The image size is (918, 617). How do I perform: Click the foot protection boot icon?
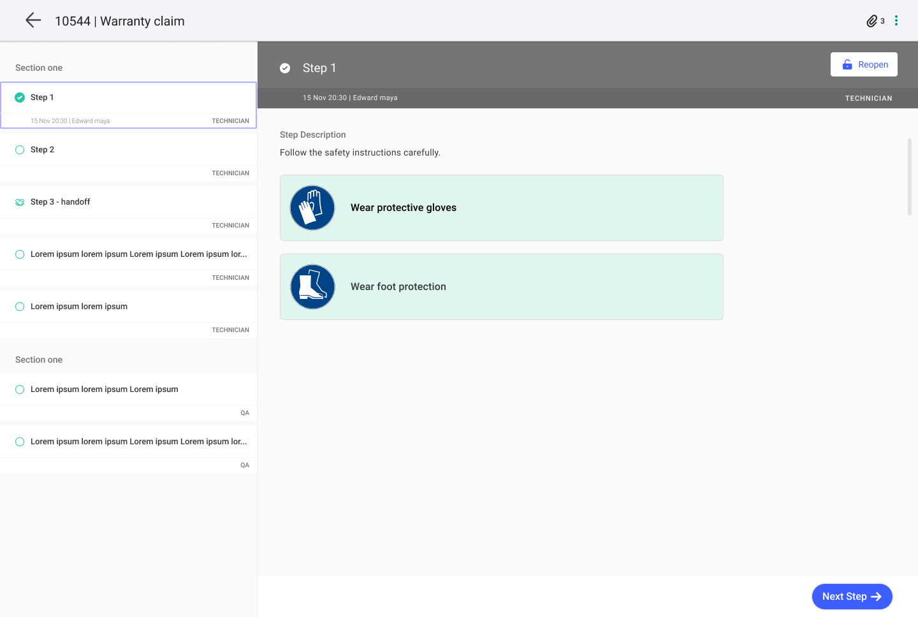tap(312, 287)
